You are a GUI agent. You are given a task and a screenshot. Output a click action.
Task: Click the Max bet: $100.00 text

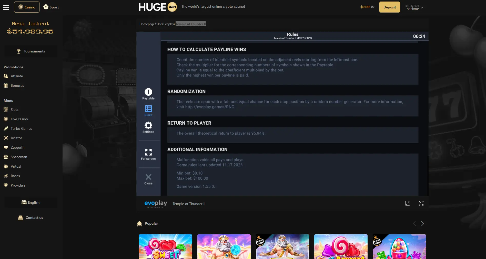click(192, 178)
